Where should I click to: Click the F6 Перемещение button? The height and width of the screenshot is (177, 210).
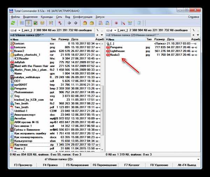point(105,165)
